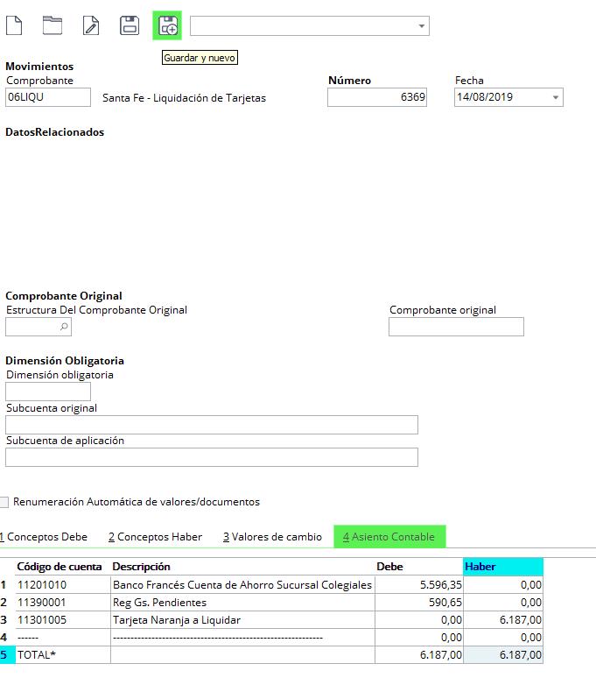Viewport: 596px width, 699px height.
Task: Click the Número field showing 6369
Action: pyautogui.click(x=377, y=97)
